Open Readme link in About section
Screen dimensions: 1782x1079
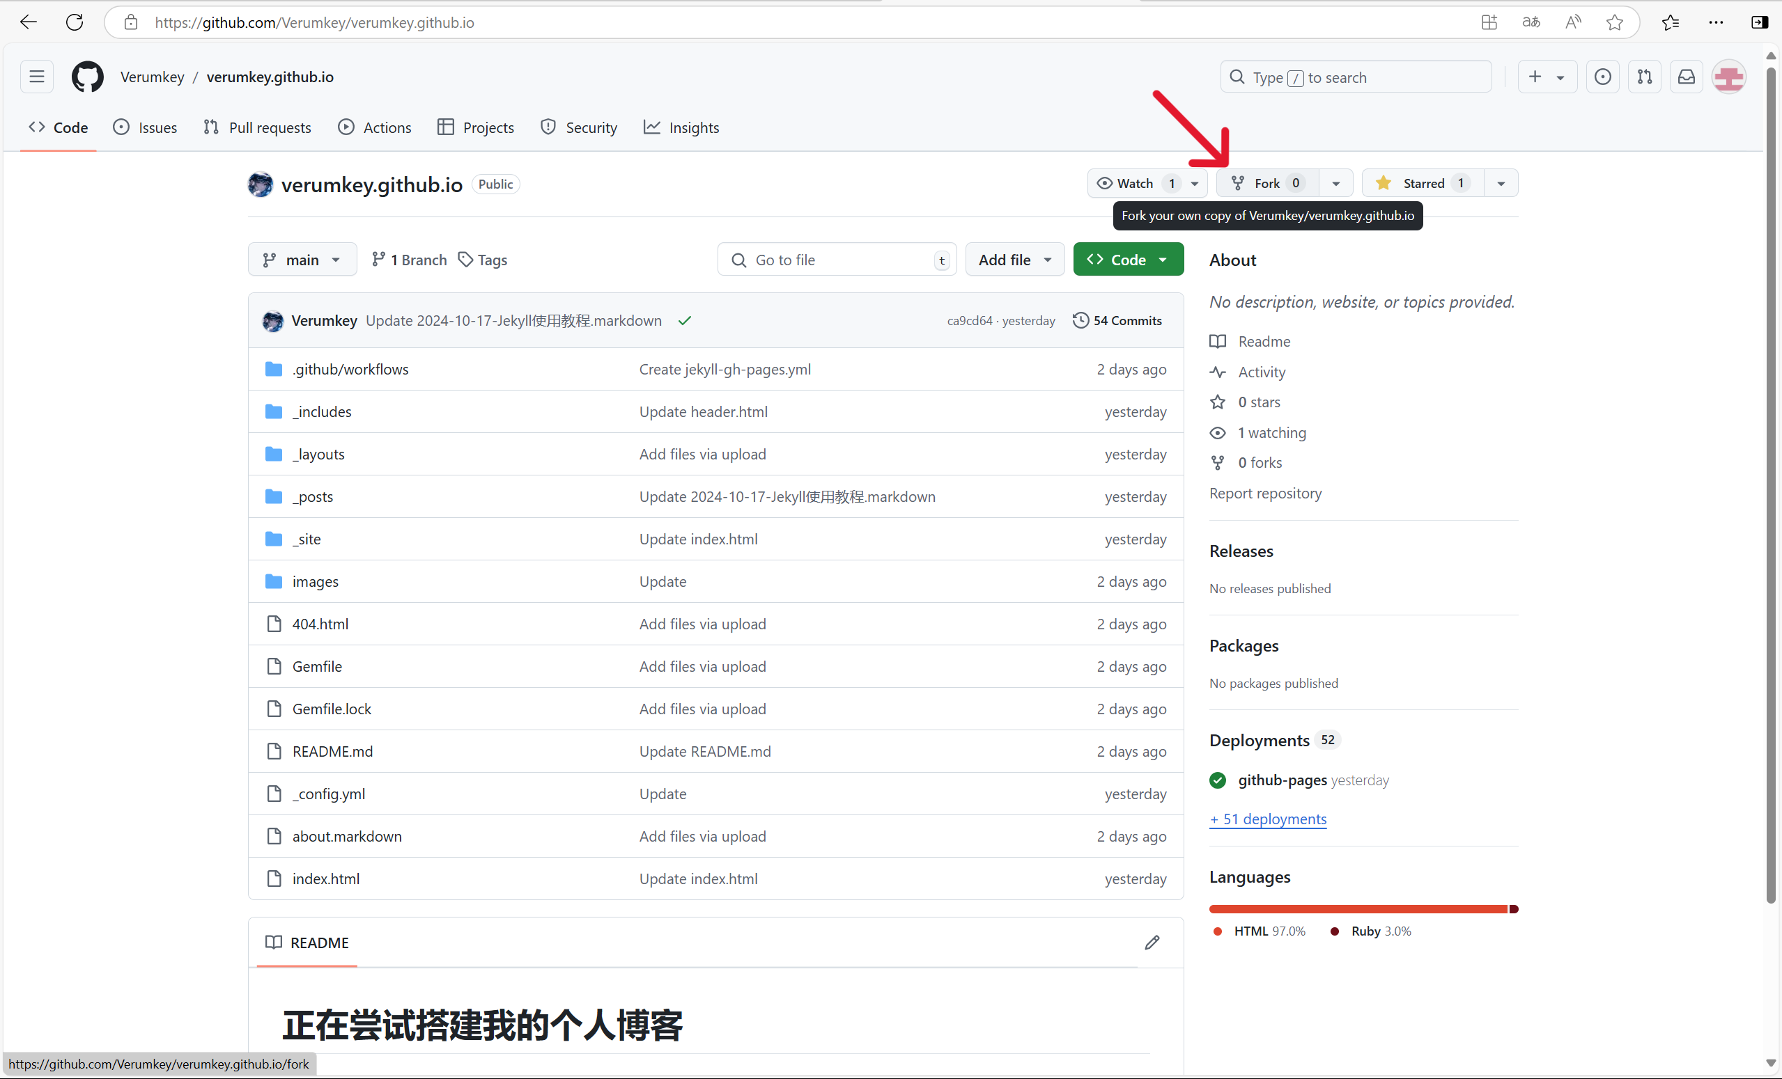1264,342
